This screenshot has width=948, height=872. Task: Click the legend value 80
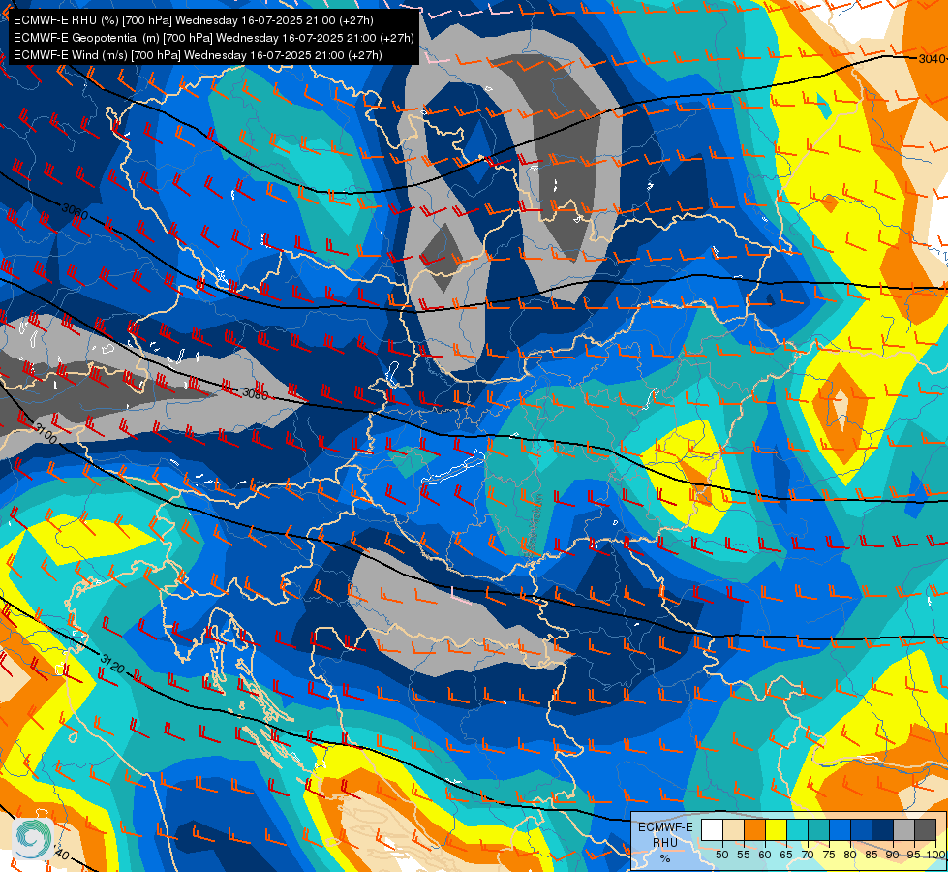click(x=850, y=855)
